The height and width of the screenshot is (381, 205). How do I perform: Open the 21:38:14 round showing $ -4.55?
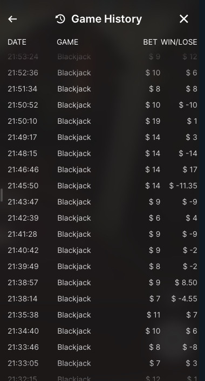tap(102, 299)
